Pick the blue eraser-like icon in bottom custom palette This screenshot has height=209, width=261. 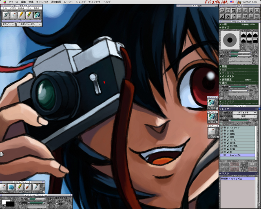(x=11, y=187)
